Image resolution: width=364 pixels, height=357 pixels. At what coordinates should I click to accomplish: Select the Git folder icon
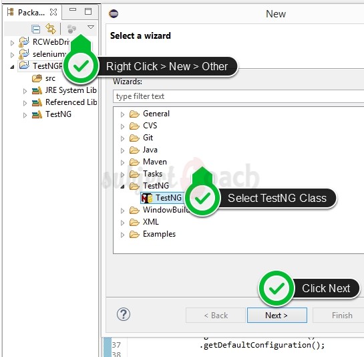[x=134, y=138]
